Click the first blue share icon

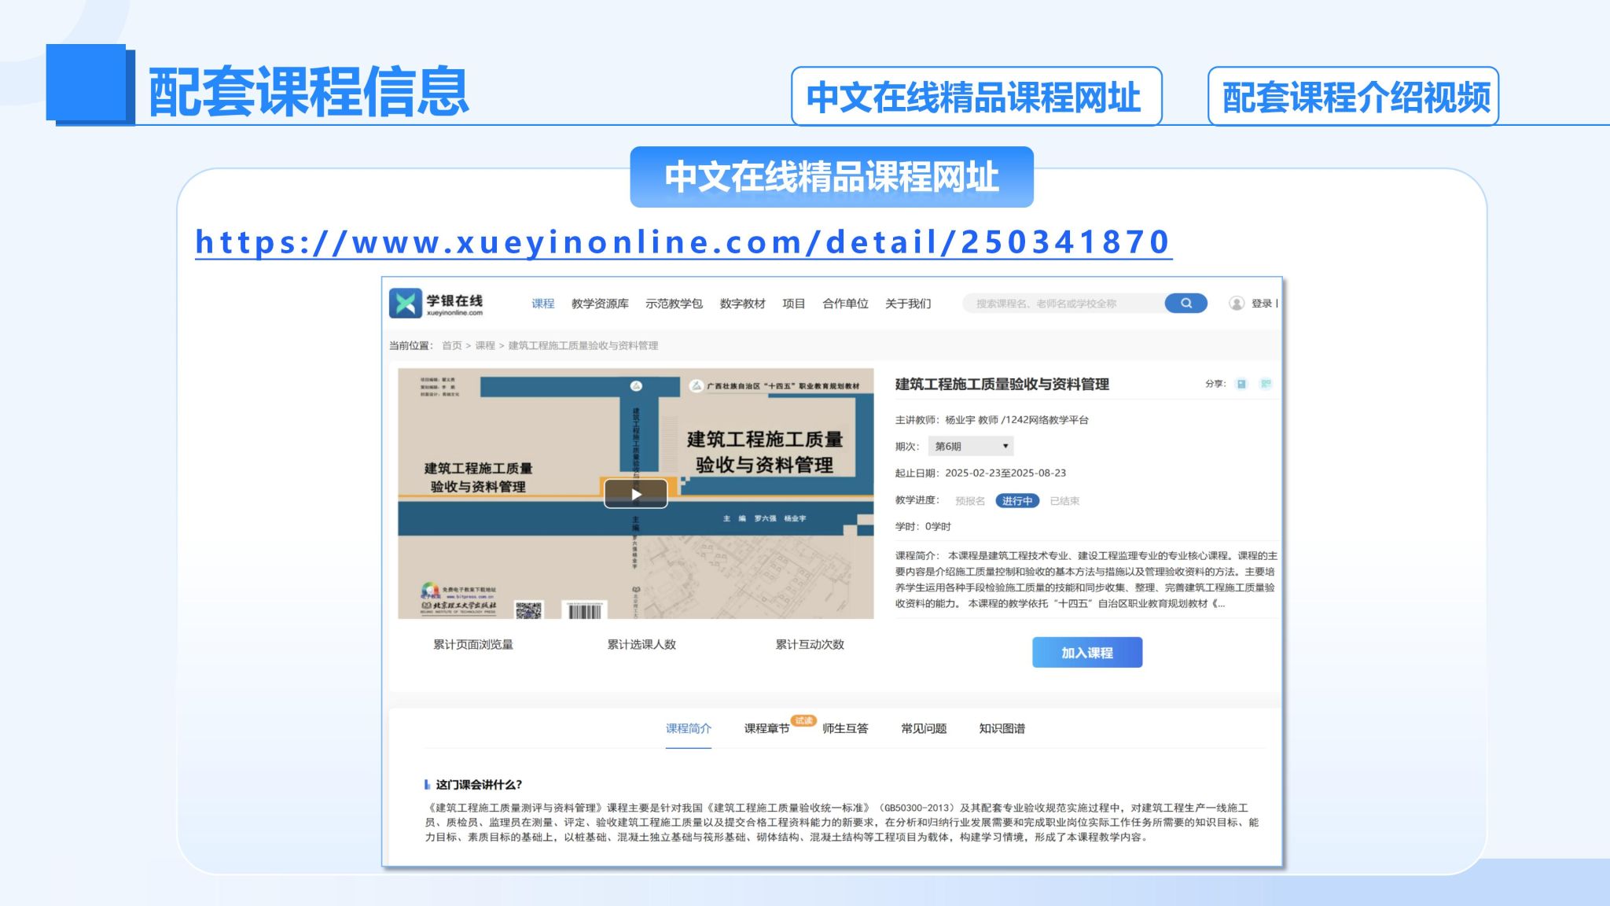[x=1241, y=384]
